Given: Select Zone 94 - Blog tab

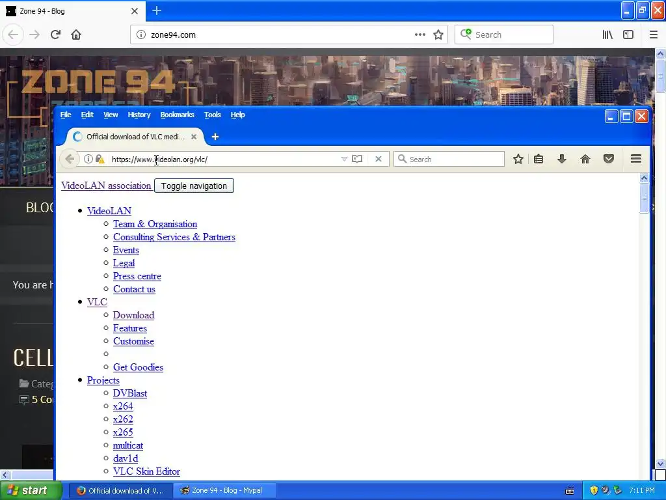Looking at the screenshot, I should pyautogui.click(x=72, y=11).
